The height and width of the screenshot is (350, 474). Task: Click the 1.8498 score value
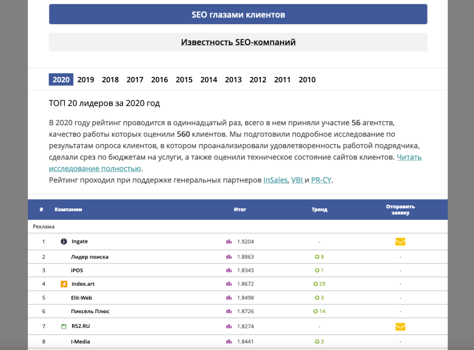[x=246, y=298]
